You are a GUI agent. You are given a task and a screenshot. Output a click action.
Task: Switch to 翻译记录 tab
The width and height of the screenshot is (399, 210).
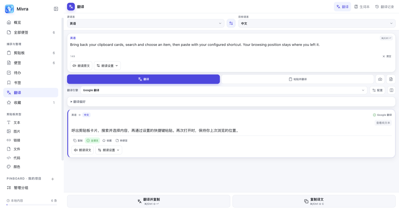click(x=385, y=7)
